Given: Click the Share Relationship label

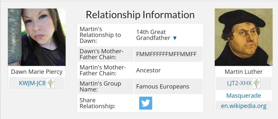Looking at the screenshot, I should tap(97, 103).
